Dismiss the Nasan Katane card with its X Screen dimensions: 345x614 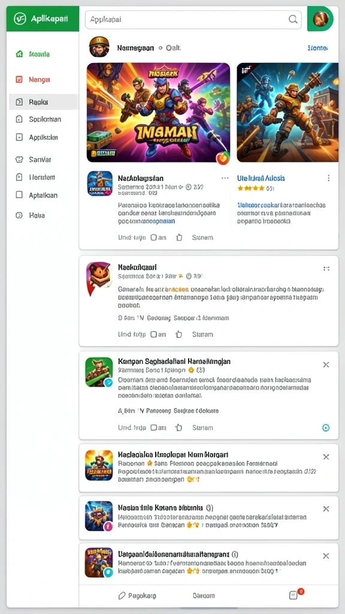(326, 508)
